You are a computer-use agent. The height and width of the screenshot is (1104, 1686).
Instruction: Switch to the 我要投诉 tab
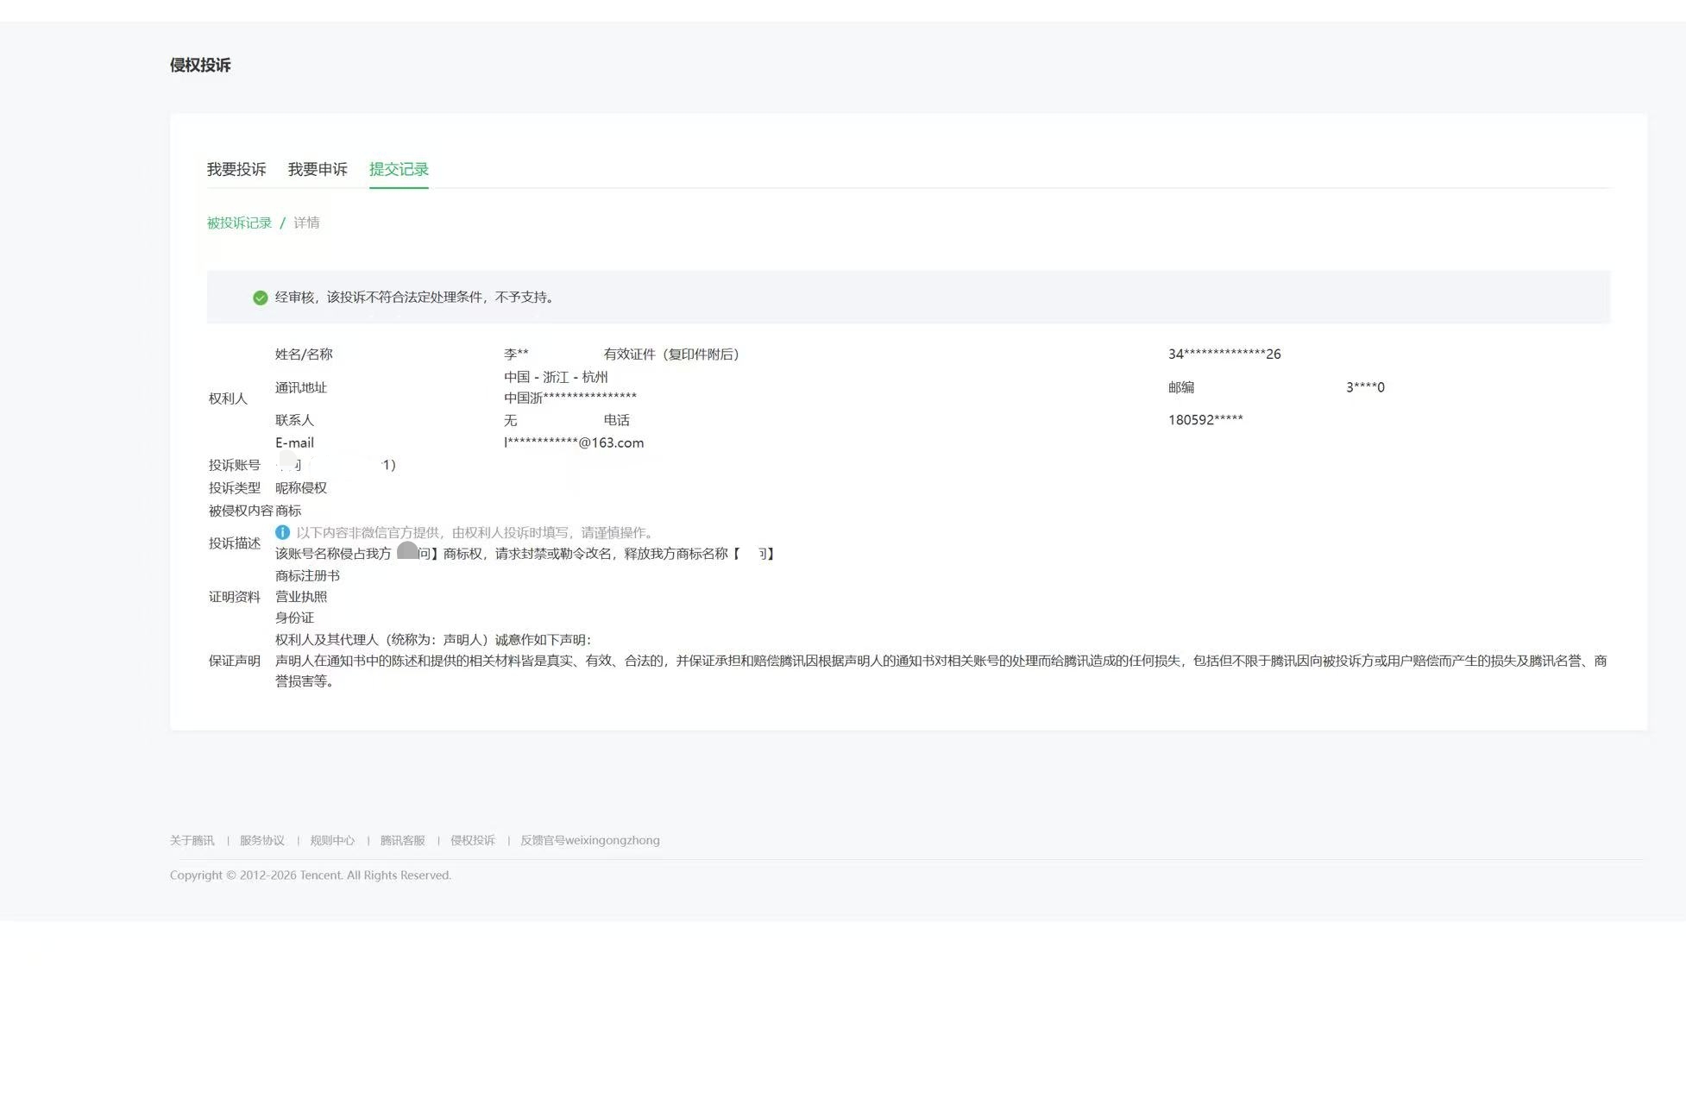236,169
